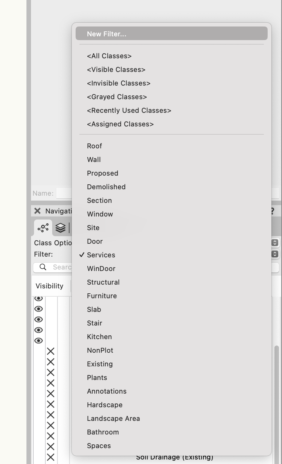282x464 pixels.
Task: Toggle the bottom-most eye visibility icon
Action: pos(39,341)
